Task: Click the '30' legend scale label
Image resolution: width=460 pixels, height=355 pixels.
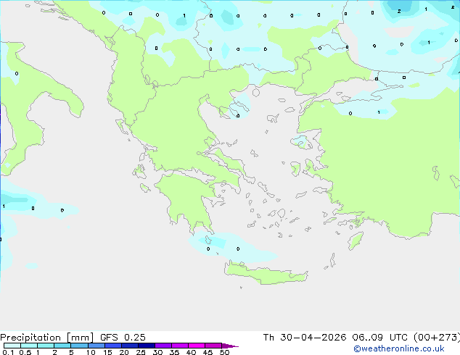Action: (x=157, y=352)
